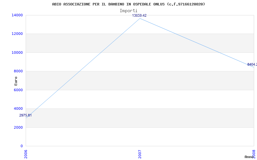The image size is (257, 160).
Task: Select the y-axis value 12000
Action: (17, 34)
